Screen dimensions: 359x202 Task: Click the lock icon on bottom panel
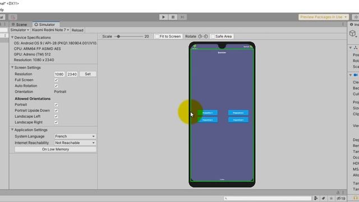[x=338, y=192]
